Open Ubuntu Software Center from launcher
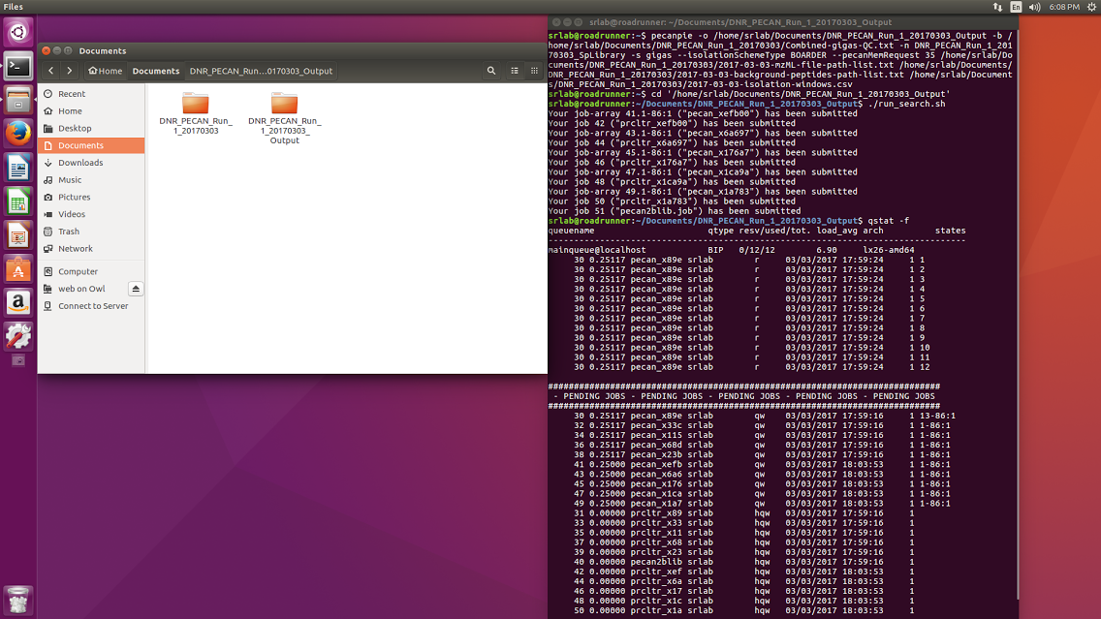The height and width of the screenshot is (619, 1101). [x=17, y=269]
